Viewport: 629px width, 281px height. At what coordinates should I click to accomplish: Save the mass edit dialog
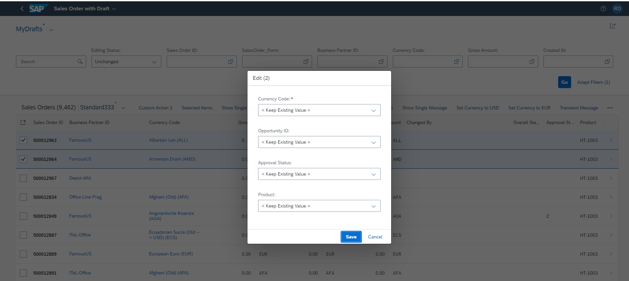point(351,237)
